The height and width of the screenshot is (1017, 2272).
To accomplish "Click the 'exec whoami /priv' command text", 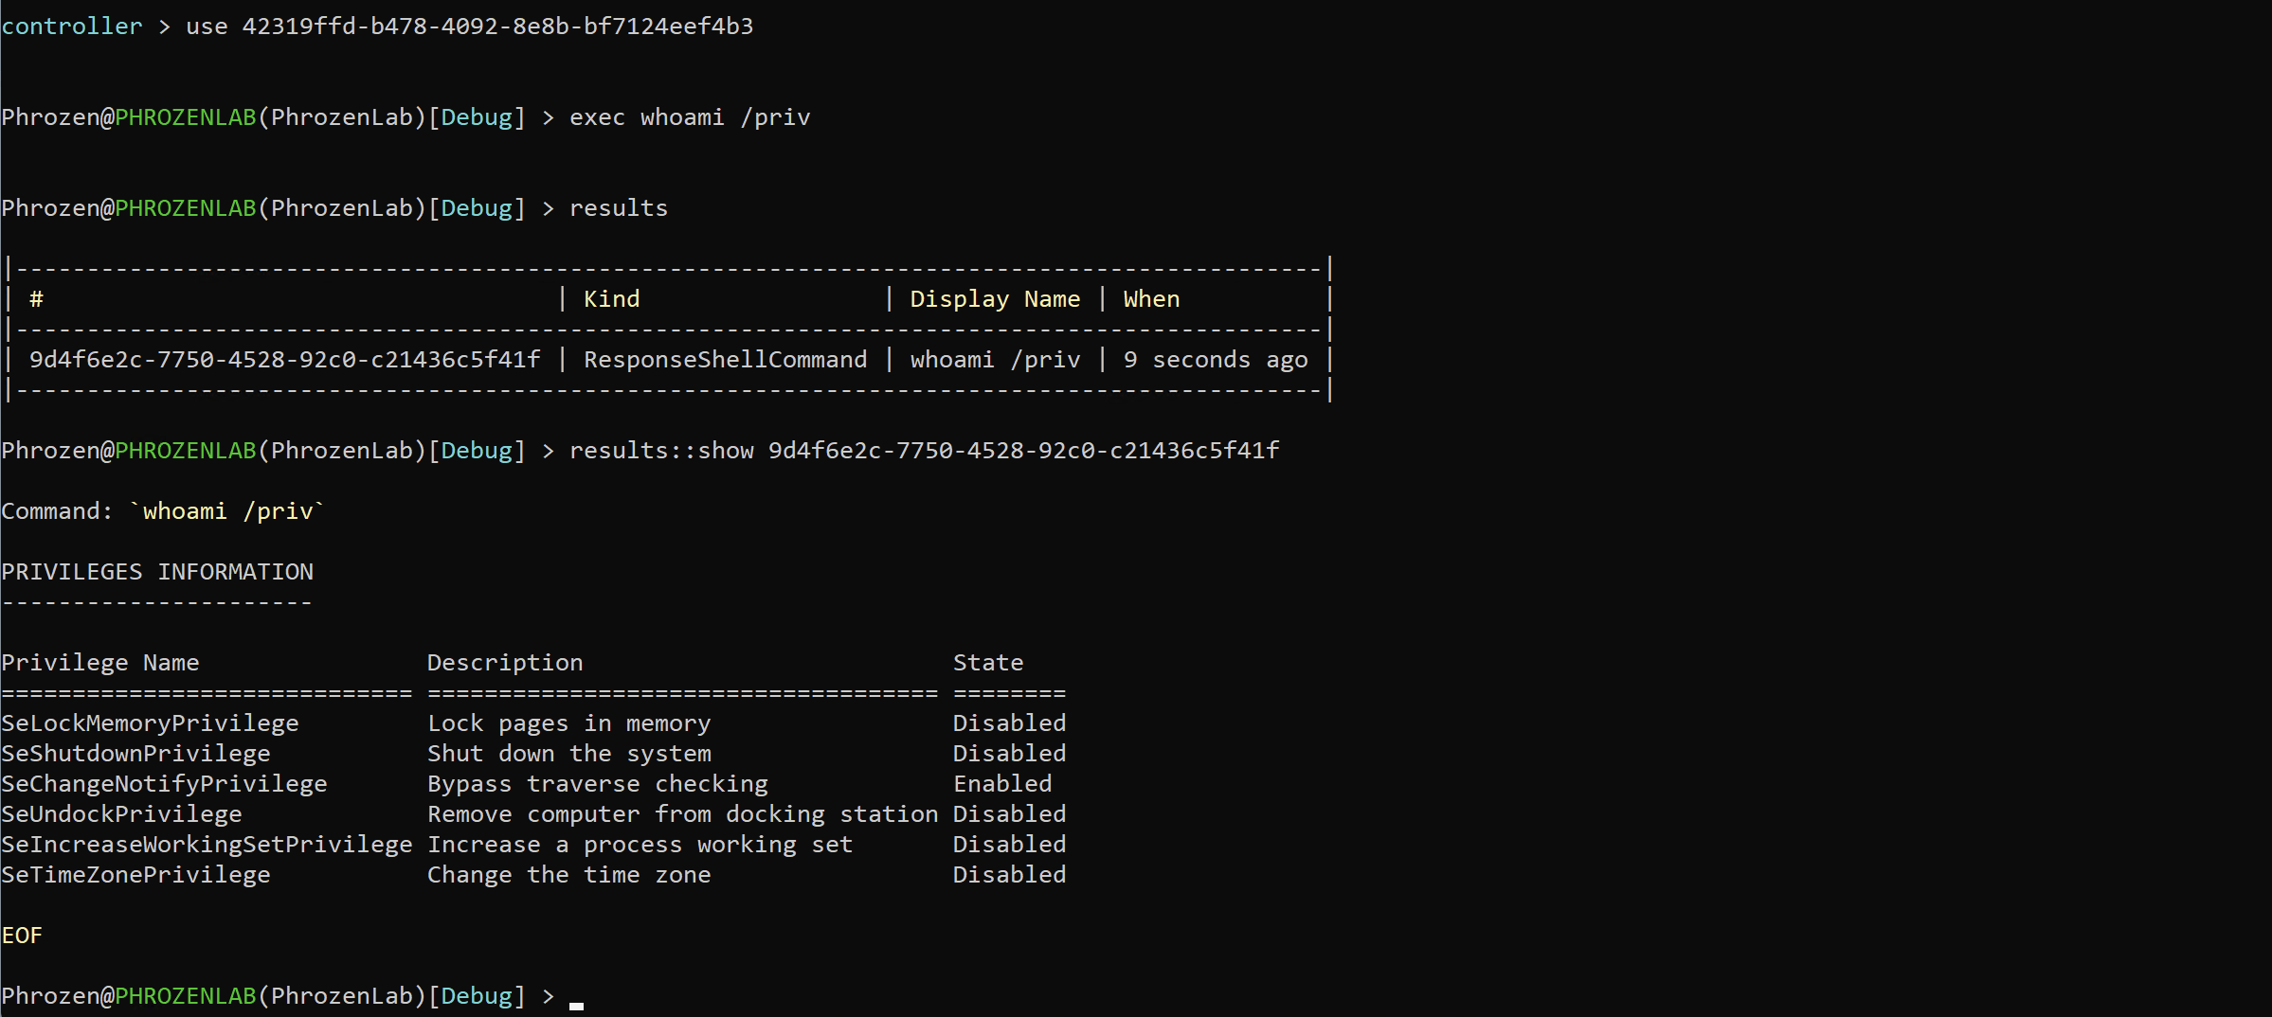I will click(690, 117).
